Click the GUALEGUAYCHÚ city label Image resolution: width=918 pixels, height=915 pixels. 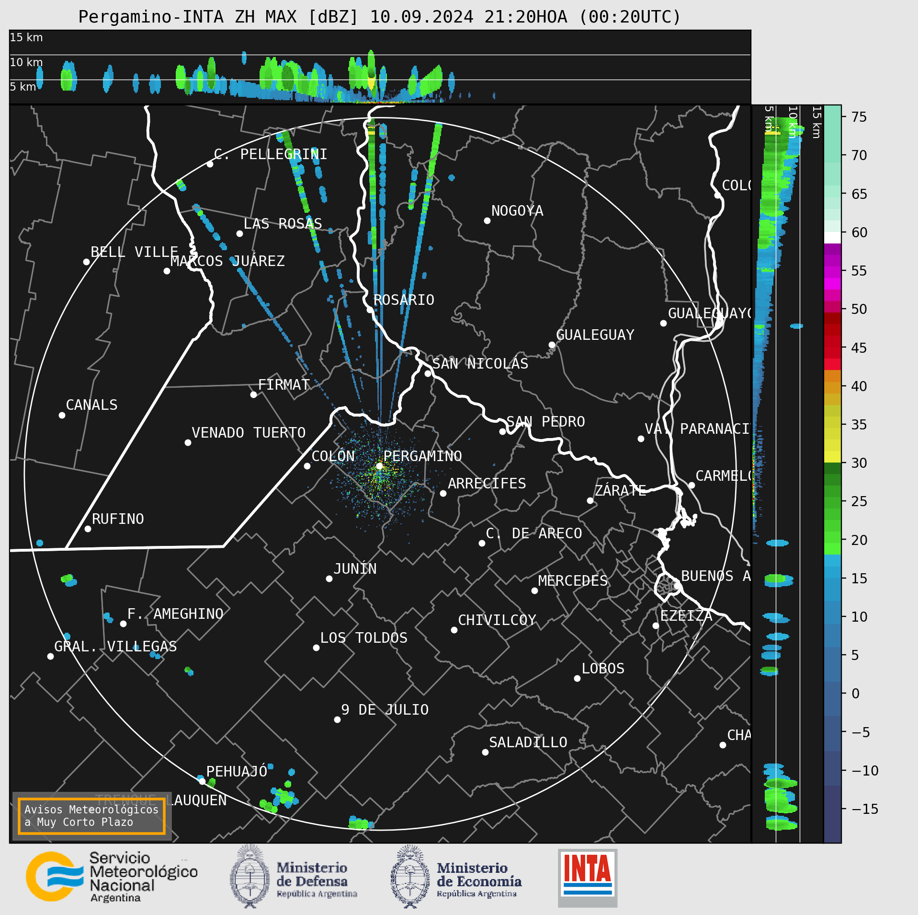(x=709, y=313)
